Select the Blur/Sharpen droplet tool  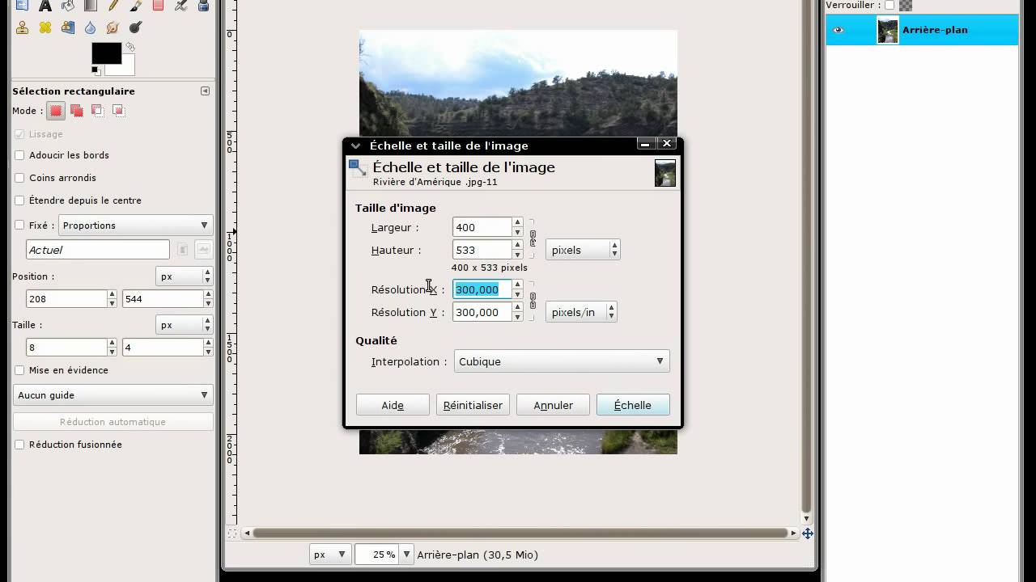(x=90, y=27)
